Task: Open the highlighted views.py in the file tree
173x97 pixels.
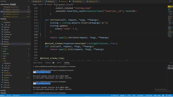Action: coord(6,44)
